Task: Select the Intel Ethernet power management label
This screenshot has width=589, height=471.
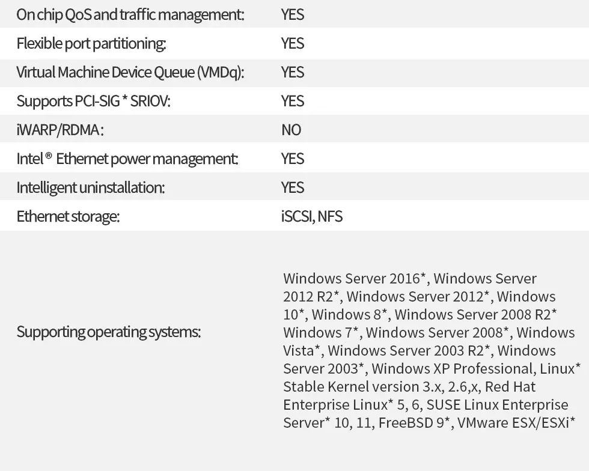Action: click(x=127, y=159)
